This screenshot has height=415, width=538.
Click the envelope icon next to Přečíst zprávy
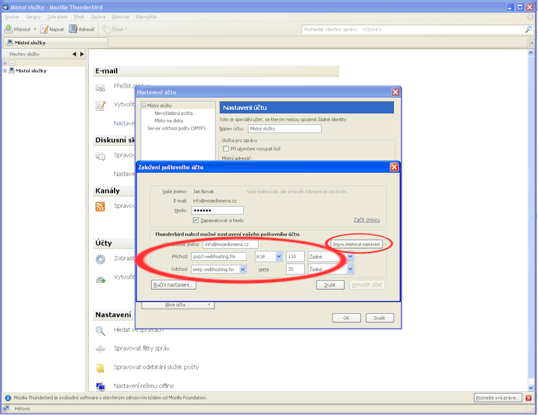coord(100,88)
